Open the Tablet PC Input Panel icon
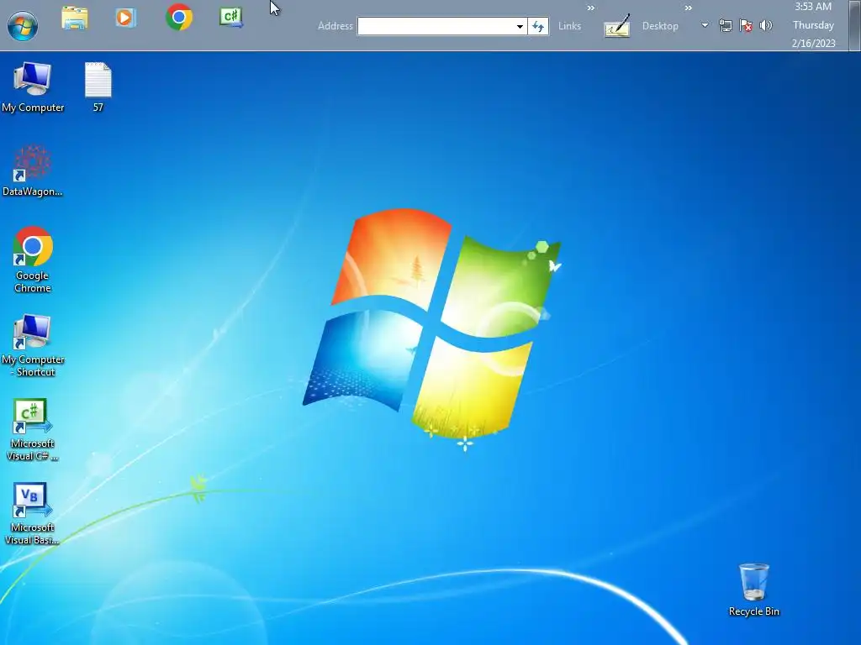 (616, 26)
